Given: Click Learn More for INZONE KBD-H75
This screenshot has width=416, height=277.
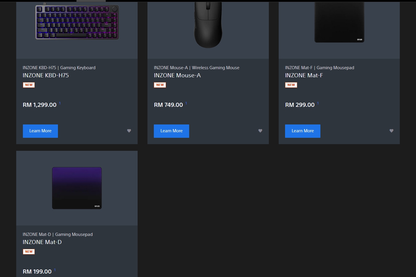Looking at the screenshot, I should tap(40, 131).
